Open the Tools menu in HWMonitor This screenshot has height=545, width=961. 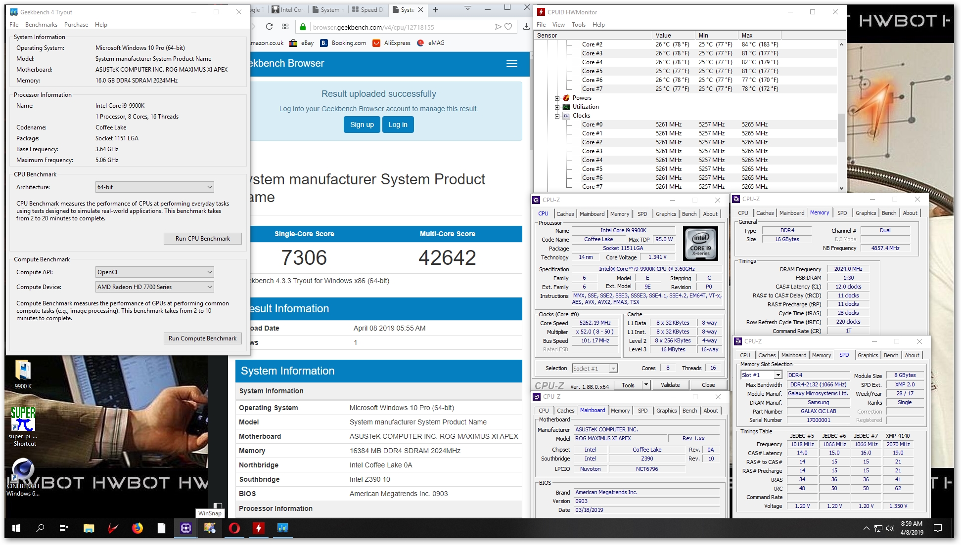click(579, 25)
